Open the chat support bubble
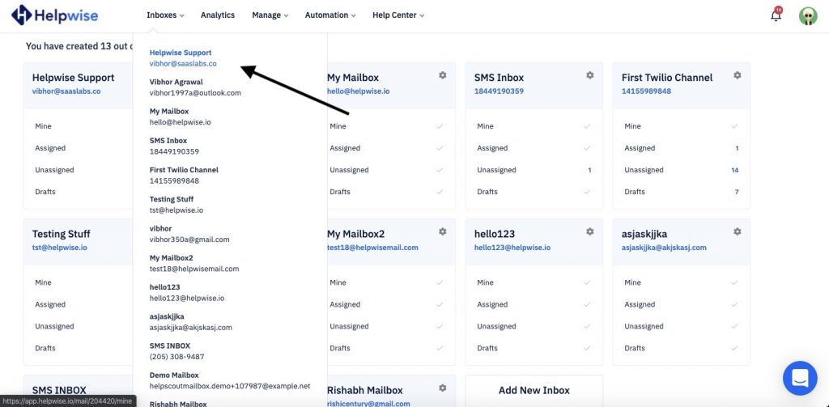This screenshot has width=829, height=407. tap(800, 378)
